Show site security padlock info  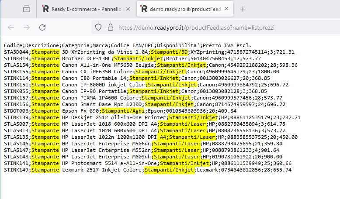point(111,27)
